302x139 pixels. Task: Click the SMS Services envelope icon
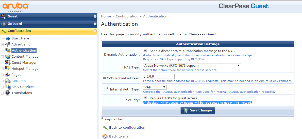pyautogui.click(x=8, y=87)
